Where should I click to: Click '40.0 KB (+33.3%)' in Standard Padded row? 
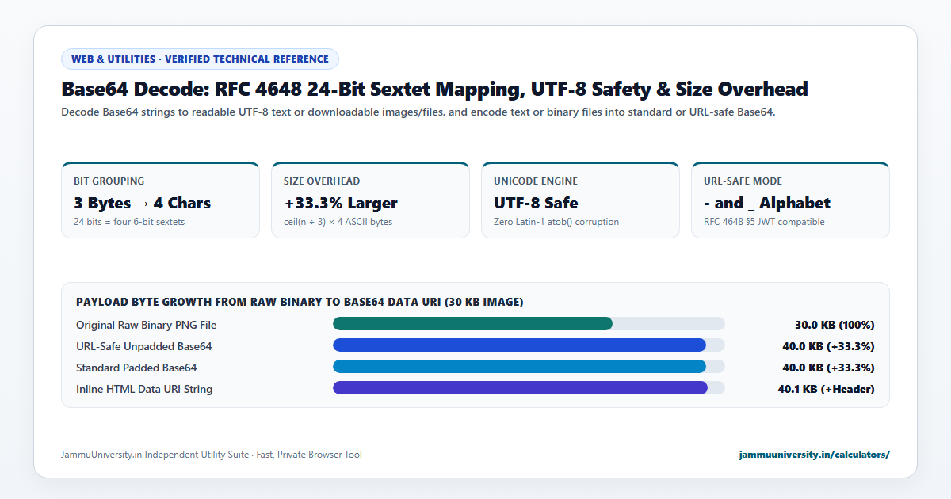click(828, 368)
